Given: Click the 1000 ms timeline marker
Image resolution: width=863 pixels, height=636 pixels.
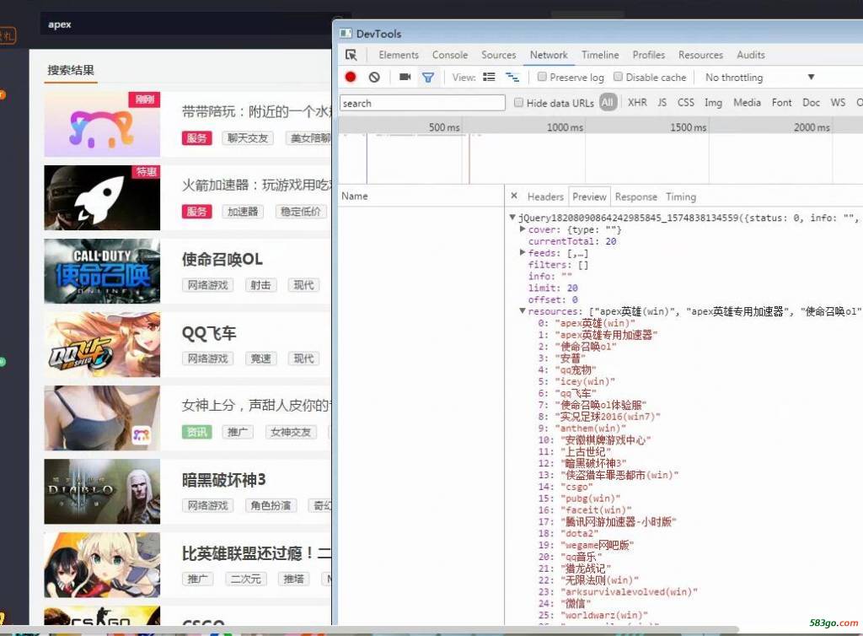Looking at the screenshot, I should click(564, 127).
